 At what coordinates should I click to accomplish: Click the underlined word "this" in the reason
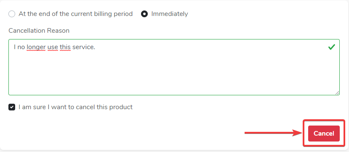pyautogui.click(x=65, y=47)
